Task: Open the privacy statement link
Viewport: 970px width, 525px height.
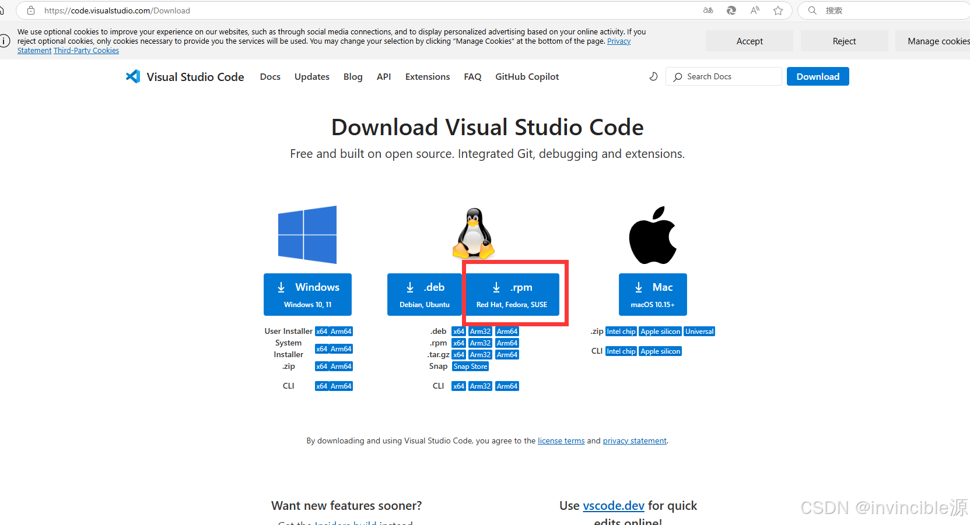Action: click(x=635, y=441)
